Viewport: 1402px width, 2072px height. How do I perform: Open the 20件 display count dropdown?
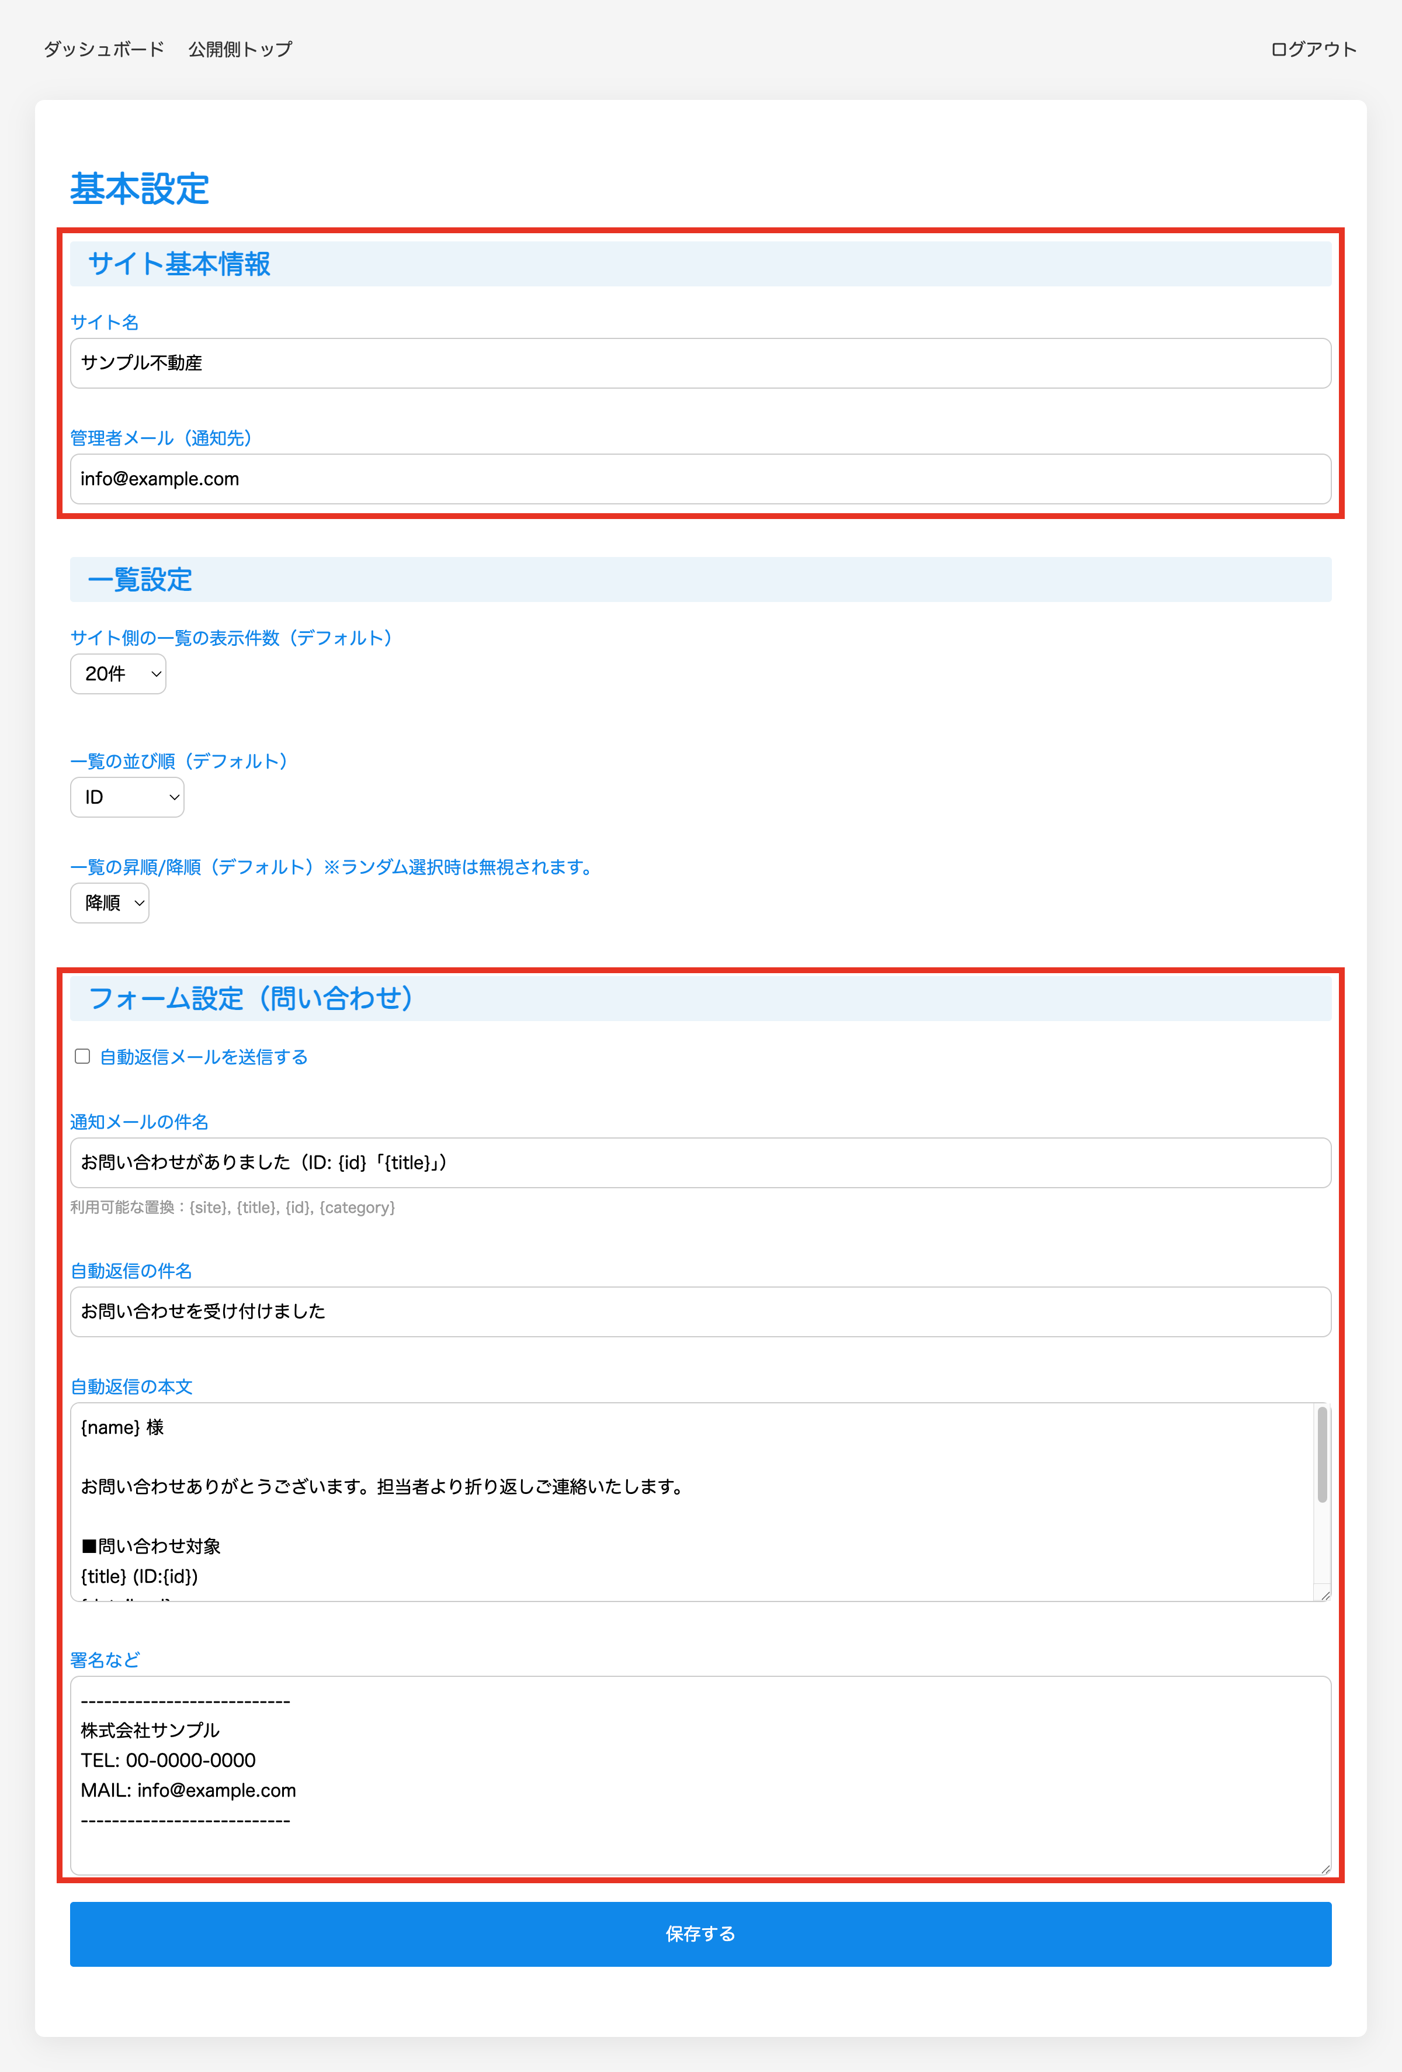pos(119,674)
